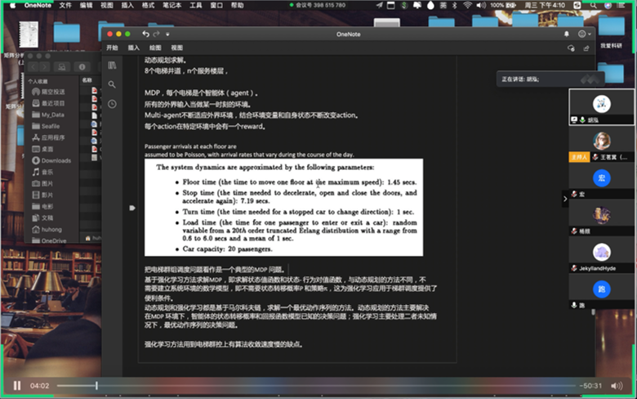Open the quick access toolbar dropdown arrow

pos(168,34)
